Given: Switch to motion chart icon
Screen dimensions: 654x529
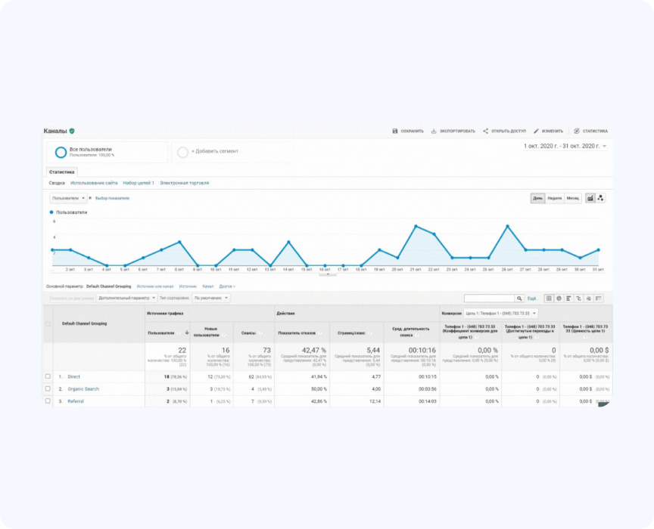Looking at the screenshot, I should (601, 198).
